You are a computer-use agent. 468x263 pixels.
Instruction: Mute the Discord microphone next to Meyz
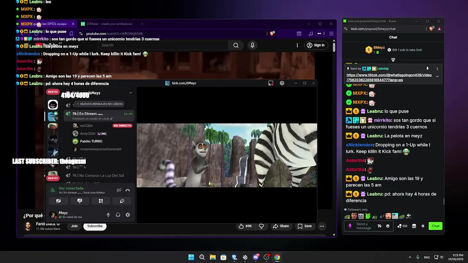[108, 215]
